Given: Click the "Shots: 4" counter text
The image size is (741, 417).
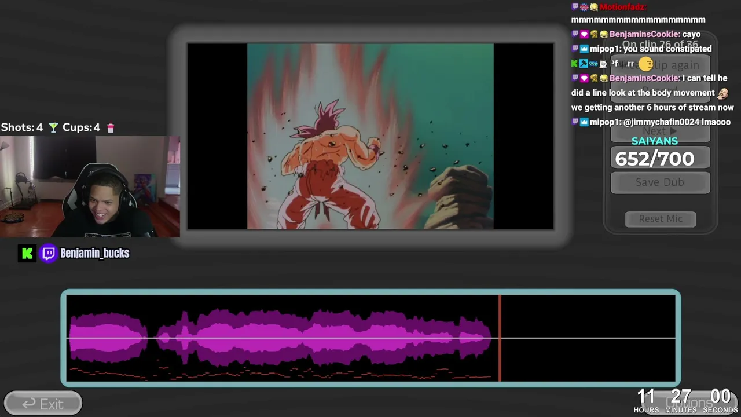Looking at the screenshot, I should [22, 127].
